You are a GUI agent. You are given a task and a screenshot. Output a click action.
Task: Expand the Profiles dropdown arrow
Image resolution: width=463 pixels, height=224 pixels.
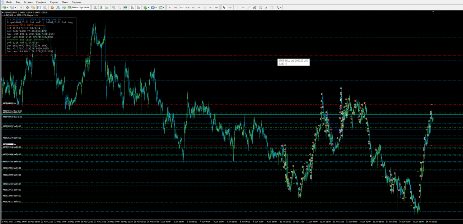pyautogui.click(x=15, y=7)
